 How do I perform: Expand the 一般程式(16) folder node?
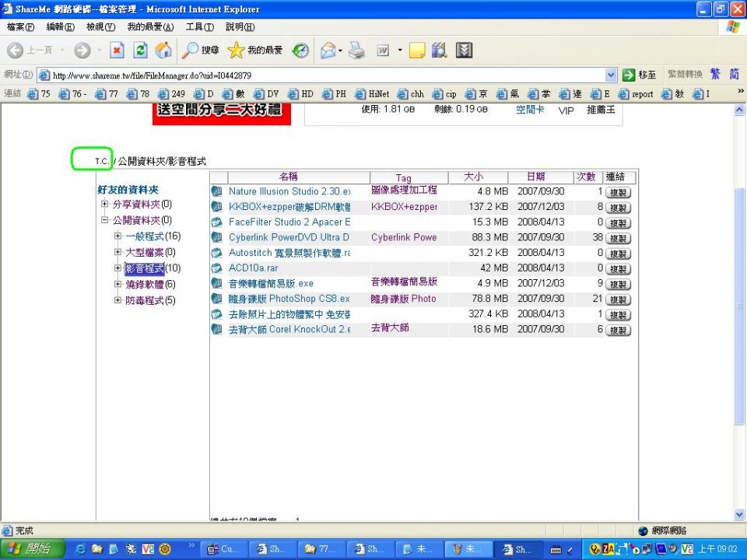[117, 236]
